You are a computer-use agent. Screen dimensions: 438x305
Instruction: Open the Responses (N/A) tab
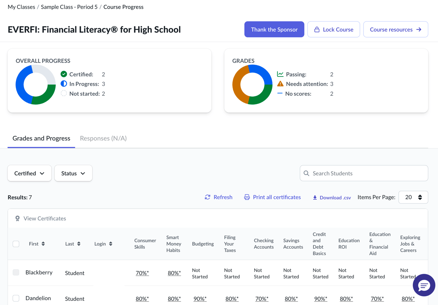103,138
